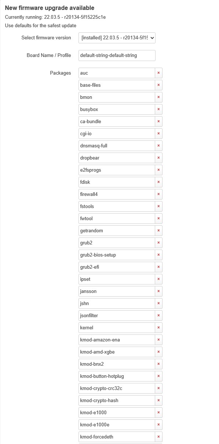The image size is (219, 444).
Task: Remove the bmon package with x
Action: click(158, 97)
